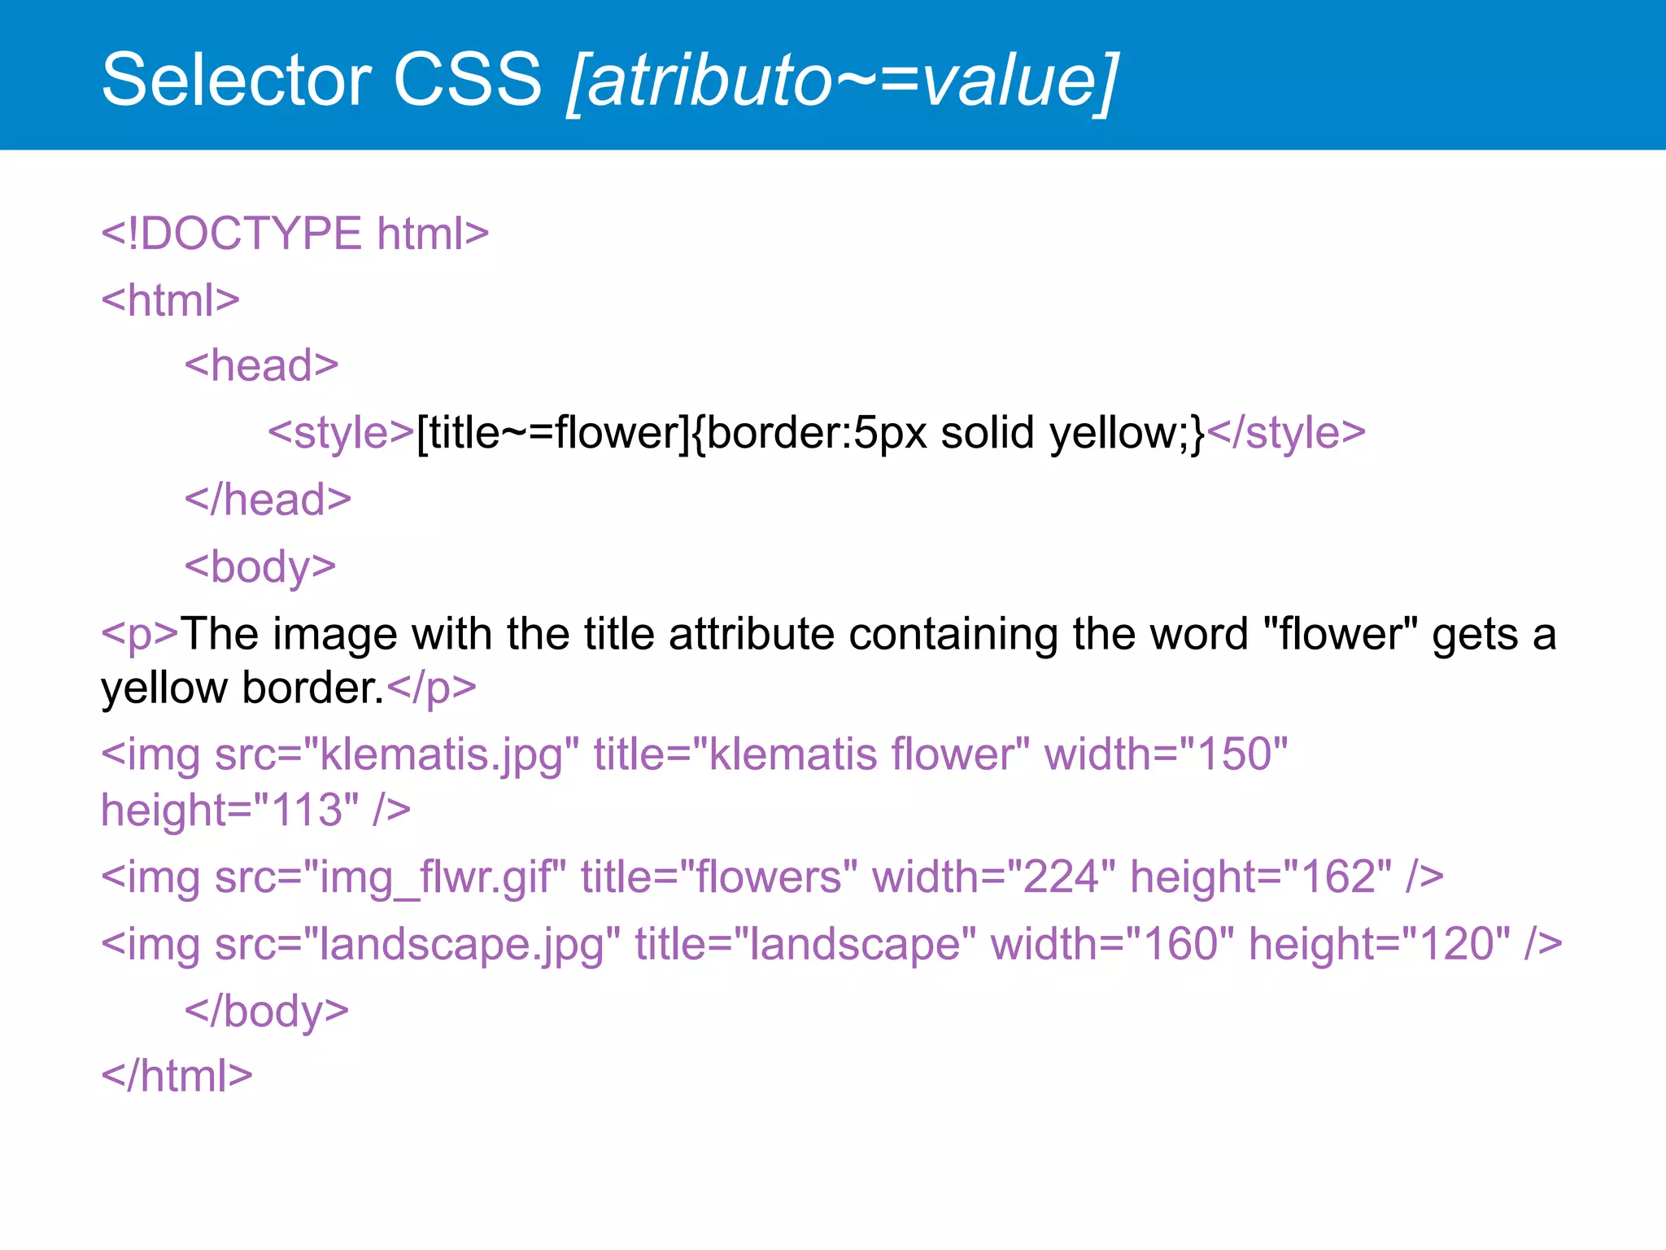Image resolution: width=1666 pixels, height=1250 pixels.
Task: Click the opening '<body>' tag
Action: pyautogui.click(x=260, y=567)
